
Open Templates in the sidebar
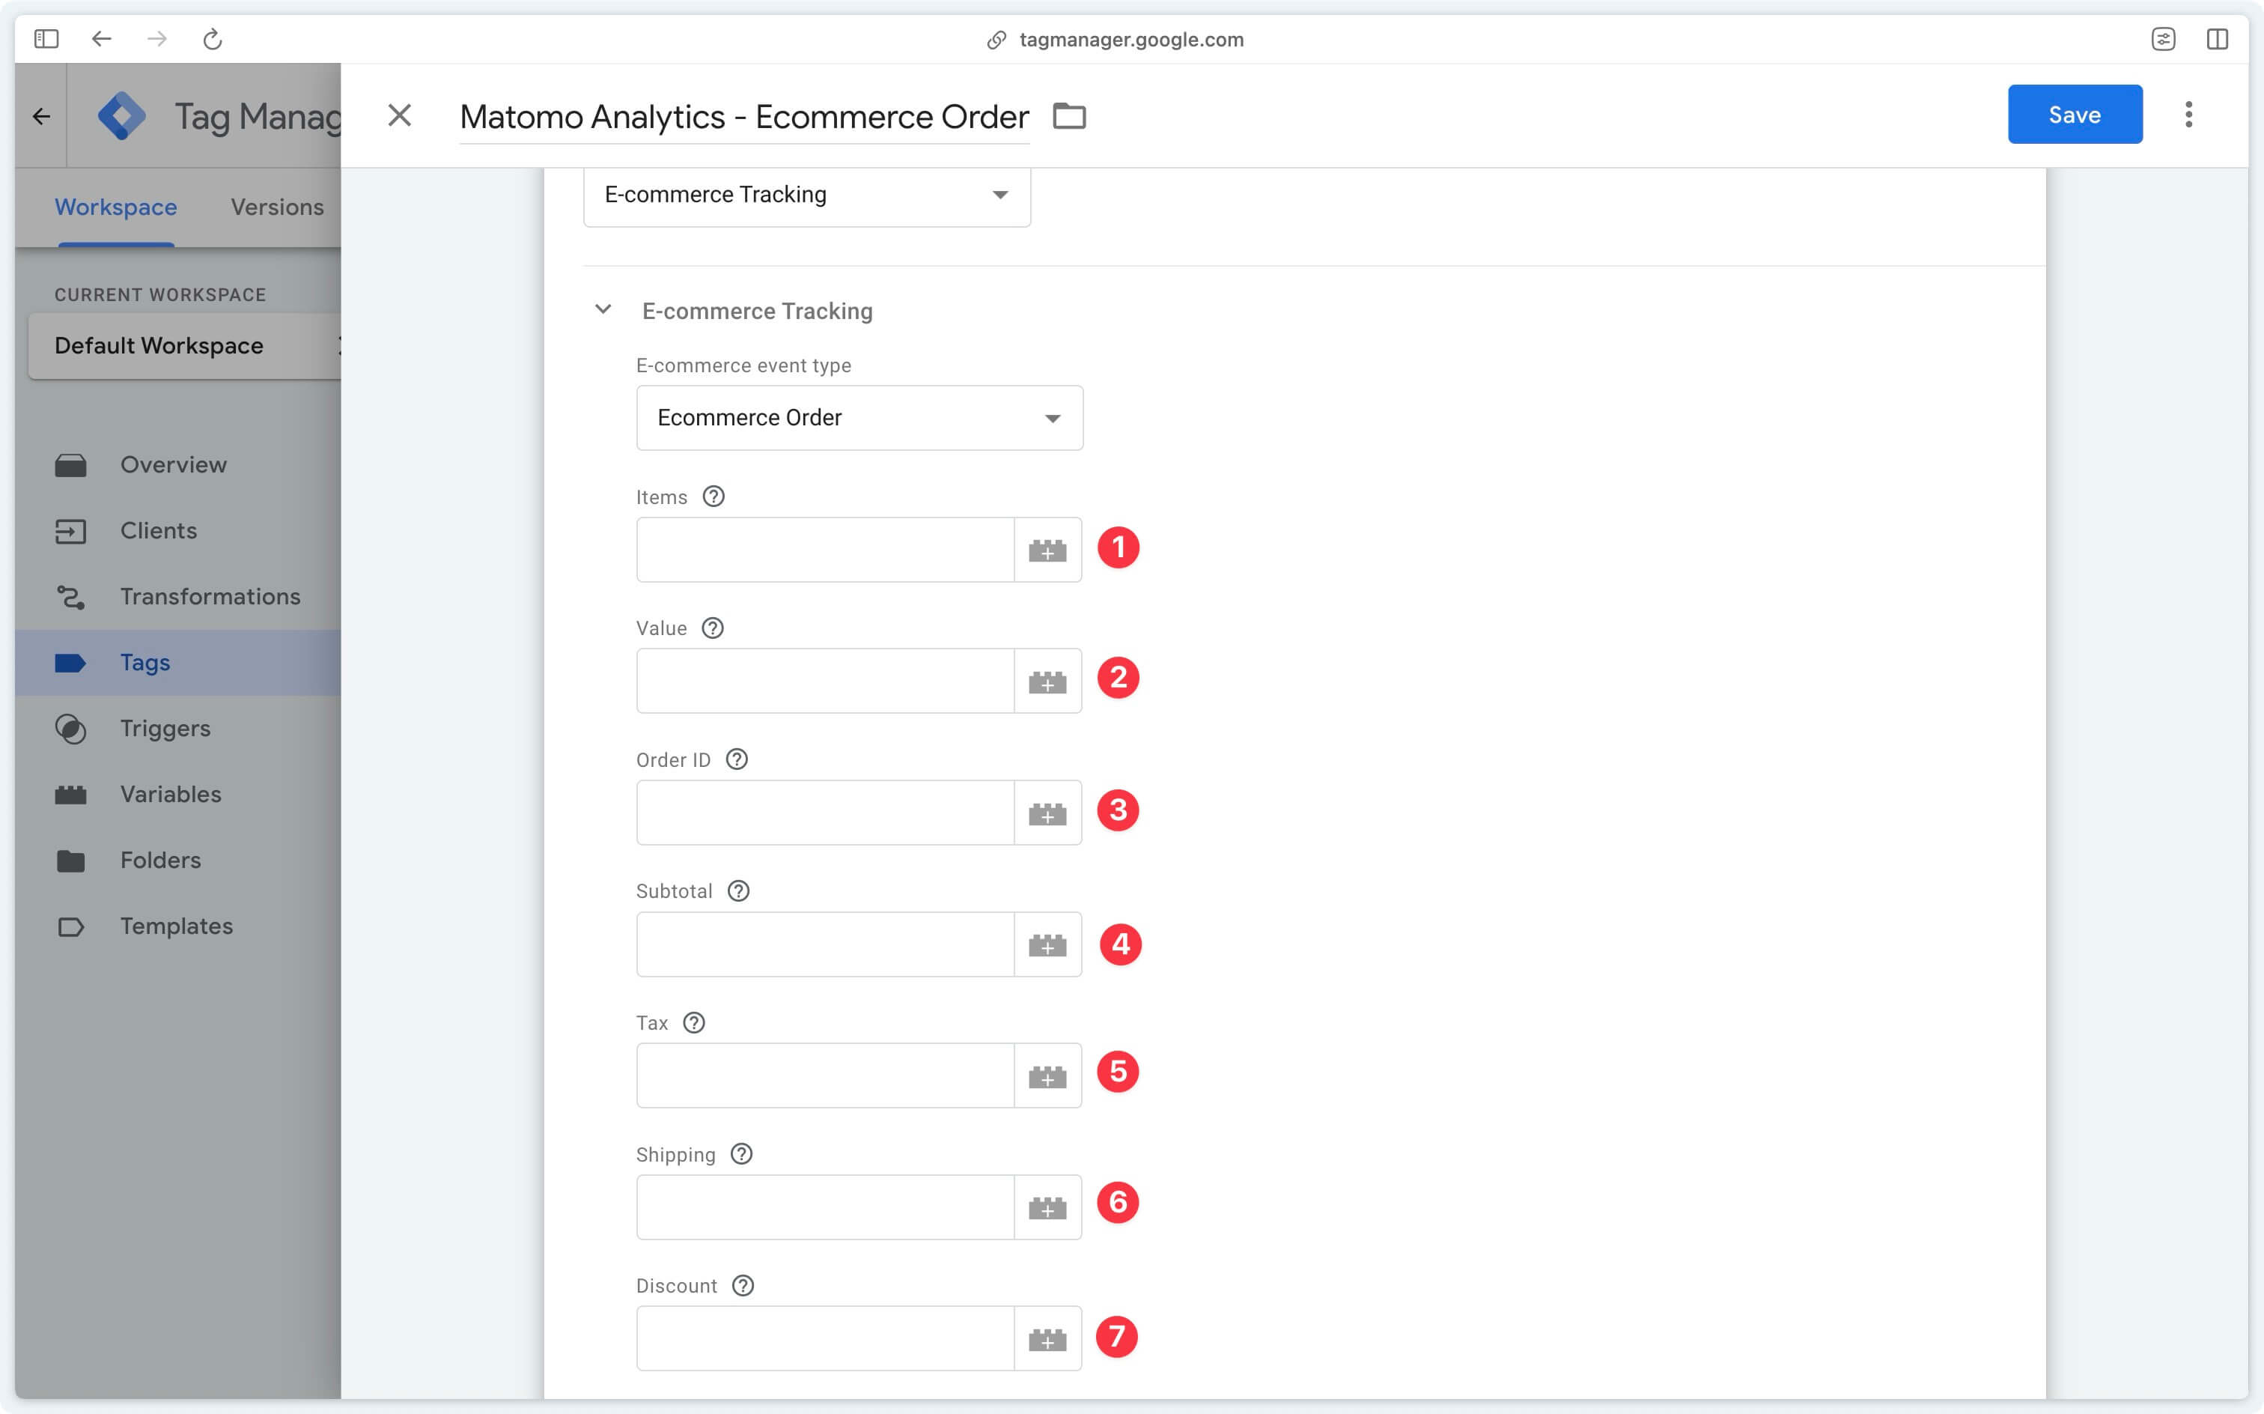coord(177,926)
